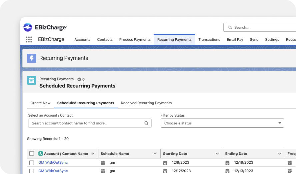The image size is (296, 174).
Task: Click starting date icon beside 12/9/2023
Action: (165, 163)
